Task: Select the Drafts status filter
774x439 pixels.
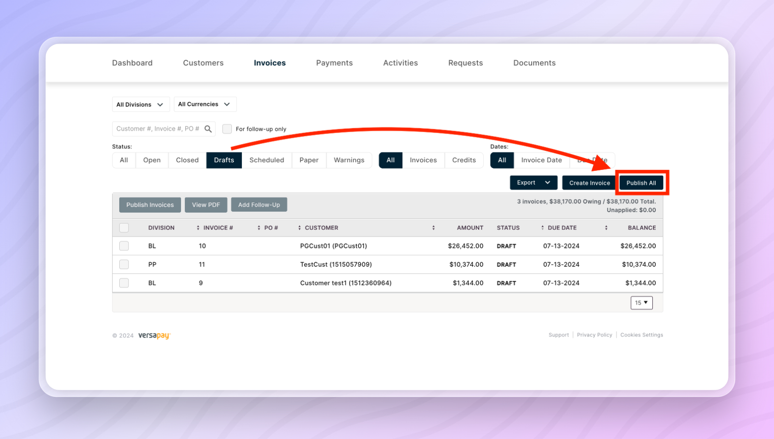Action: pyautogui.click(x=224, y=160)
